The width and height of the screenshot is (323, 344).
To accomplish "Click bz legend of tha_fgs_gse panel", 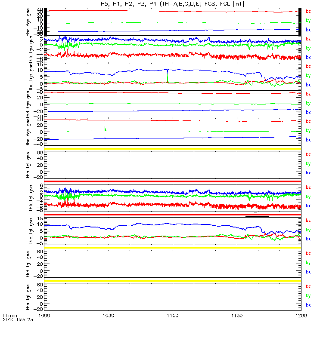I will tap(308, 12).
